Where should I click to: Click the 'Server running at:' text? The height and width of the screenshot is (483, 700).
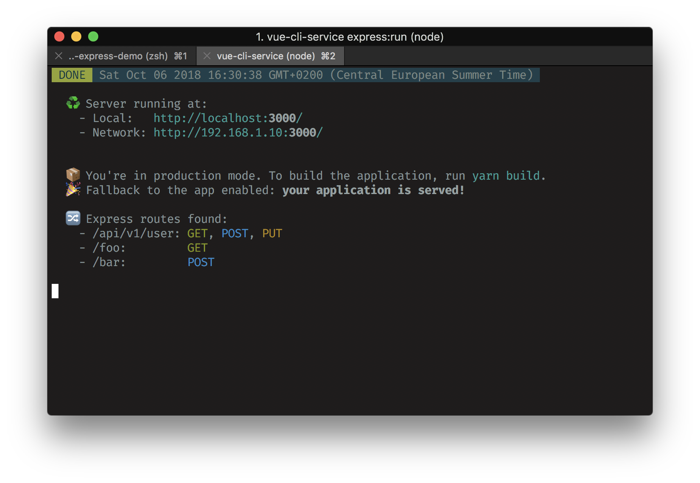pos(146,104)
